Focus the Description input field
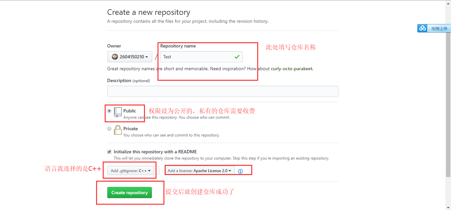 pyautogui.click(x=223, y=91)
